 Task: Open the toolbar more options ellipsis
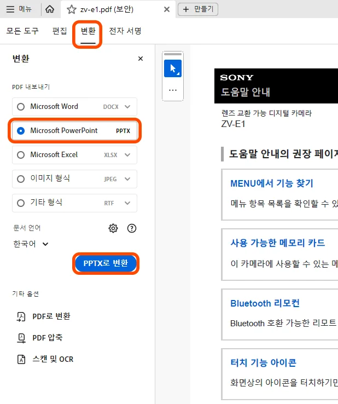pos(173,90)
